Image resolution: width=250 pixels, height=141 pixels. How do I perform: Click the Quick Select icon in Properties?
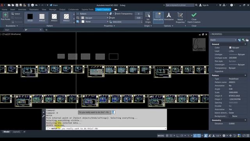pyautogui.click(x=247, y=40)
